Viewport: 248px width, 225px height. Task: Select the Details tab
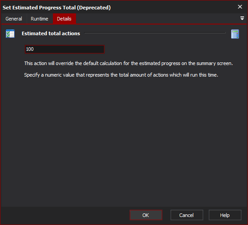pyautogui.click(x=64, y=19)
